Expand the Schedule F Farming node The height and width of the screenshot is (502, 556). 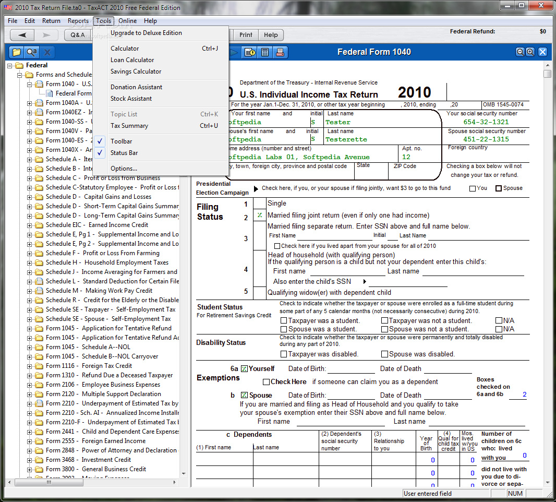click(30, 254)
